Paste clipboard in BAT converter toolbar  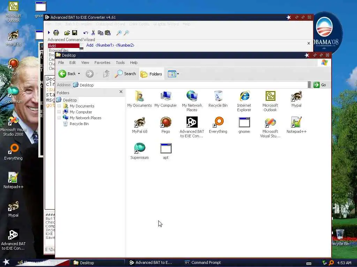pos(108,33)
